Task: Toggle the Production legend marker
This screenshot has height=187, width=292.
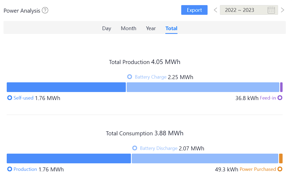Action: [x=9, y=169]
